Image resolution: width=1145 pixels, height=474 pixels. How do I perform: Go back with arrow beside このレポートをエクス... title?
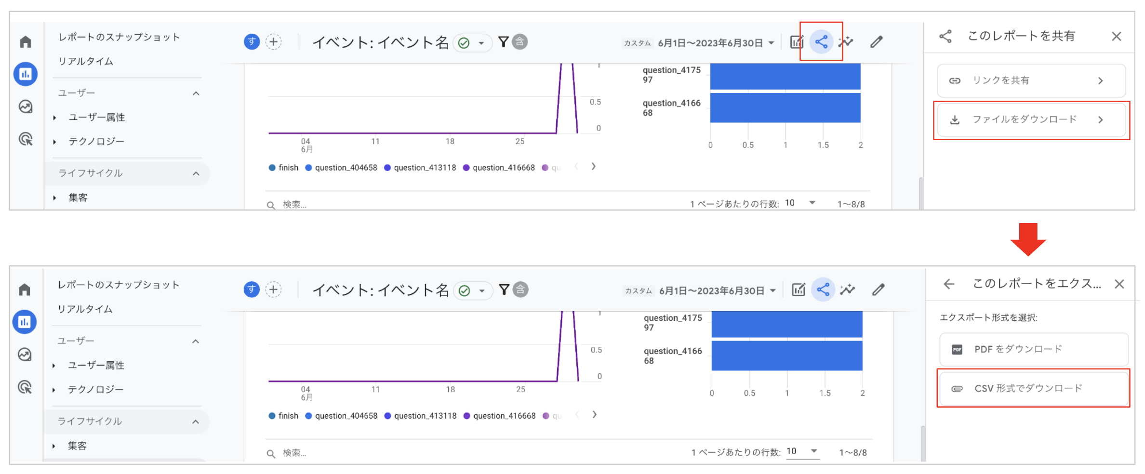pyautogui.click(x=949, y=284)
